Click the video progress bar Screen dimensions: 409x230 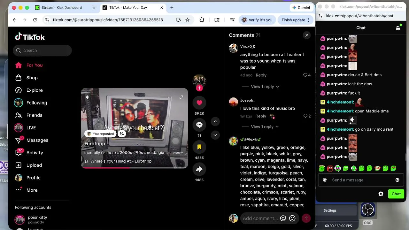pos(135,167)
